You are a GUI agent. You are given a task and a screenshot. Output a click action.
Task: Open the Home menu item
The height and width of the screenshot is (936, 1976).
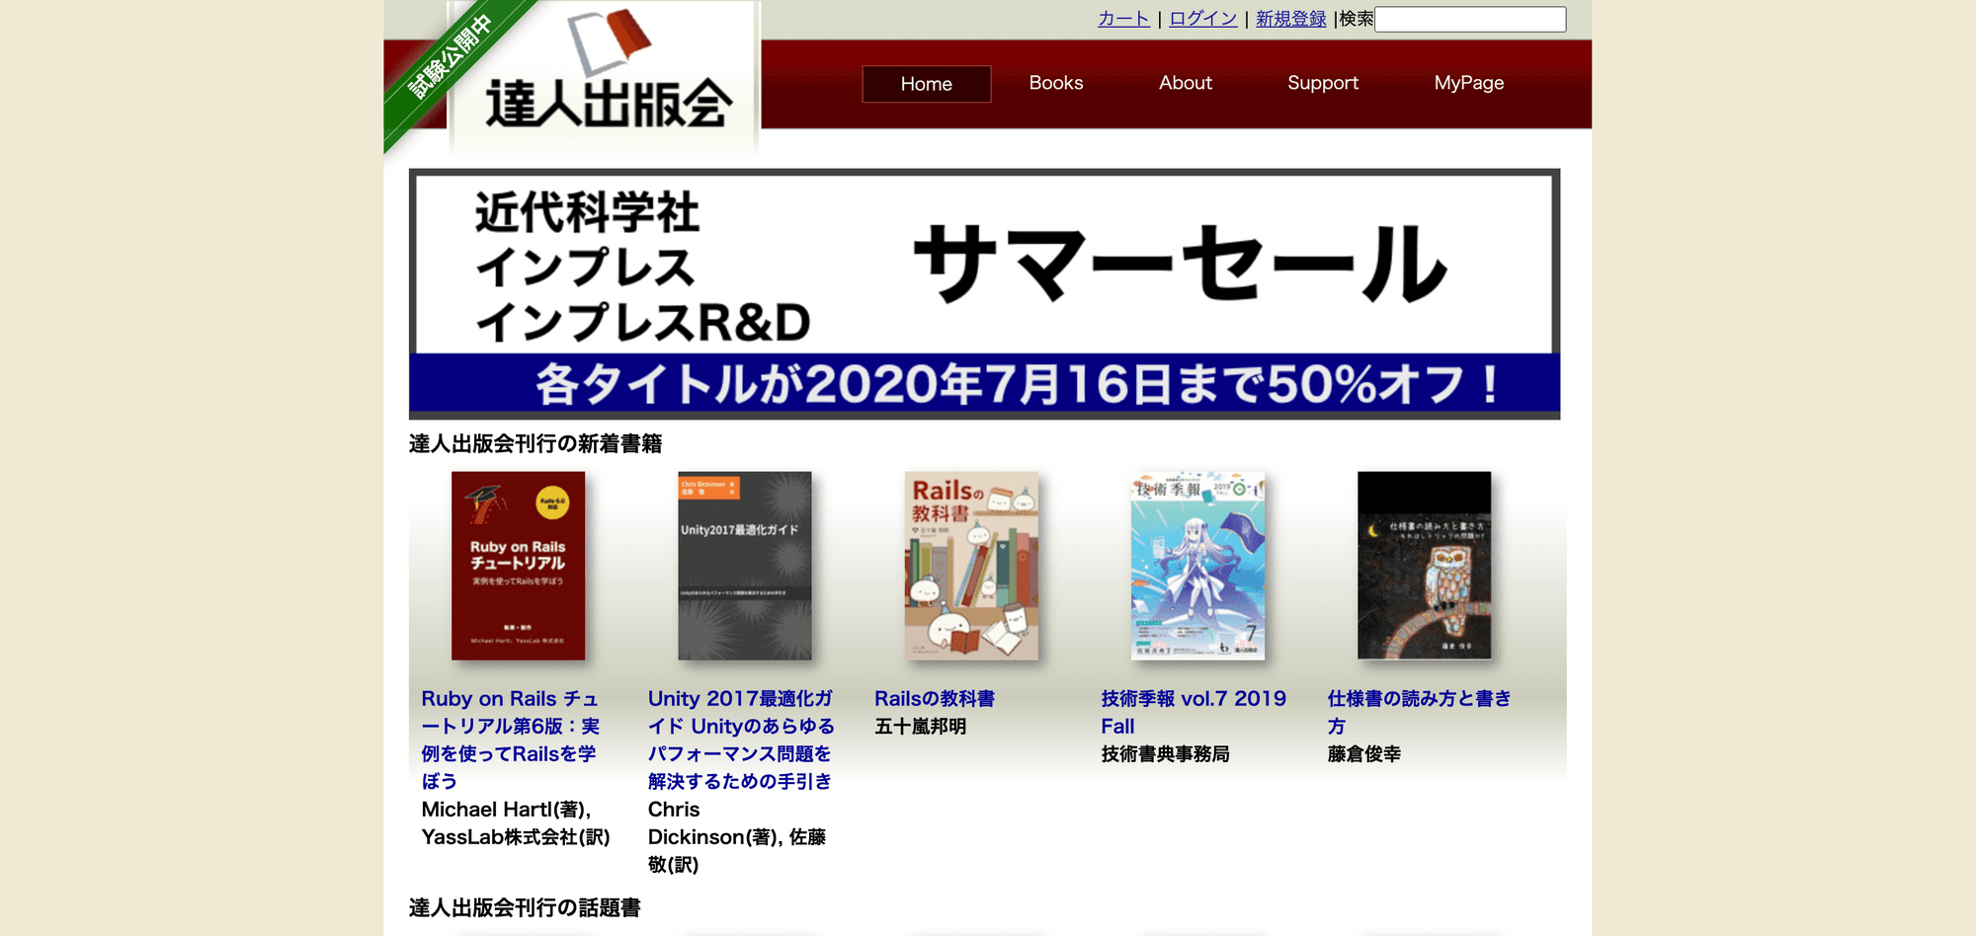click(926, 84)
